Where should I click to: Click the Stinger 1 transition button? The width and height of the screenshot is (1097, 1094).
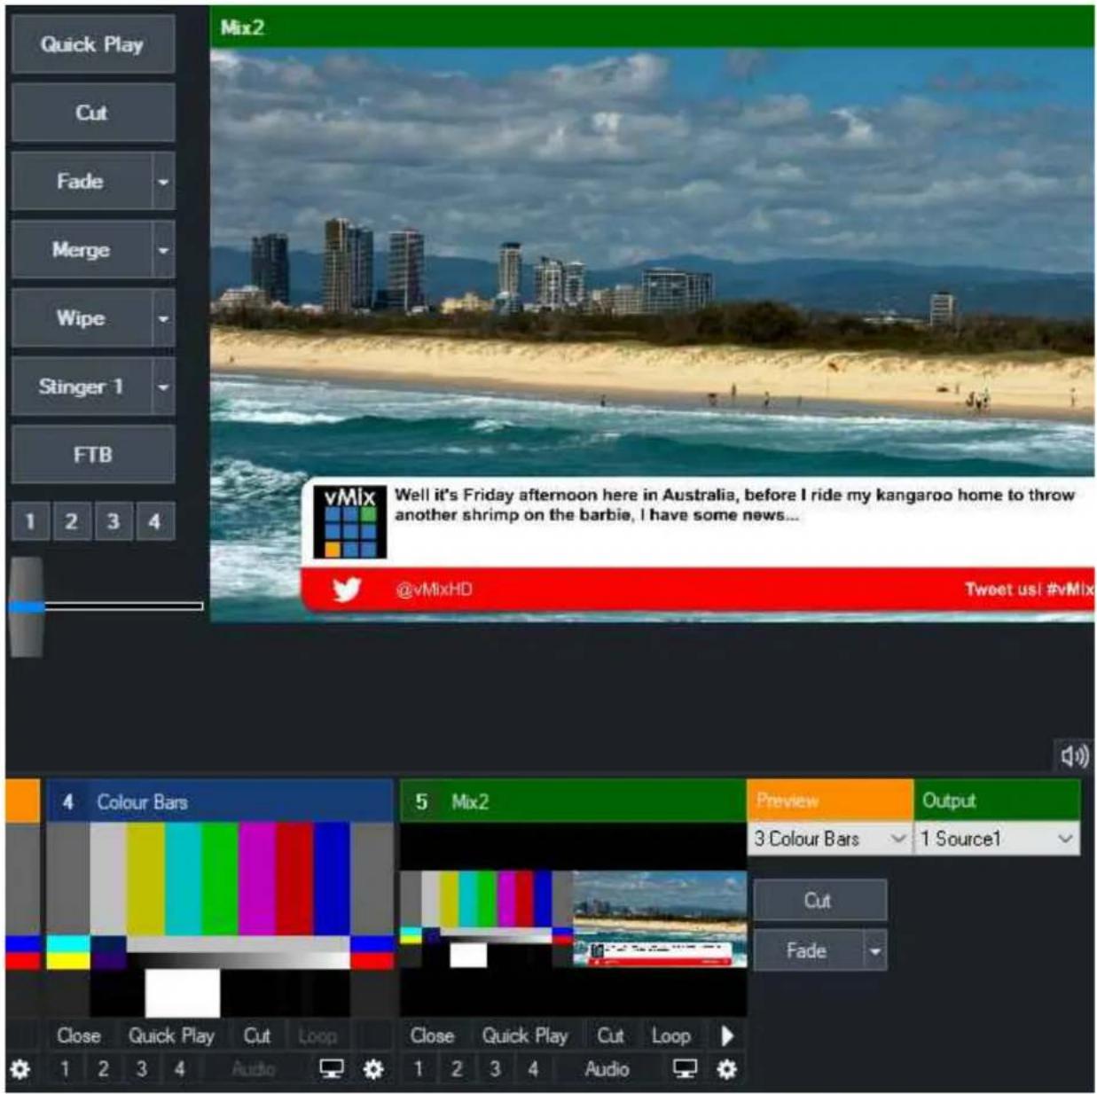click(82, 387)
